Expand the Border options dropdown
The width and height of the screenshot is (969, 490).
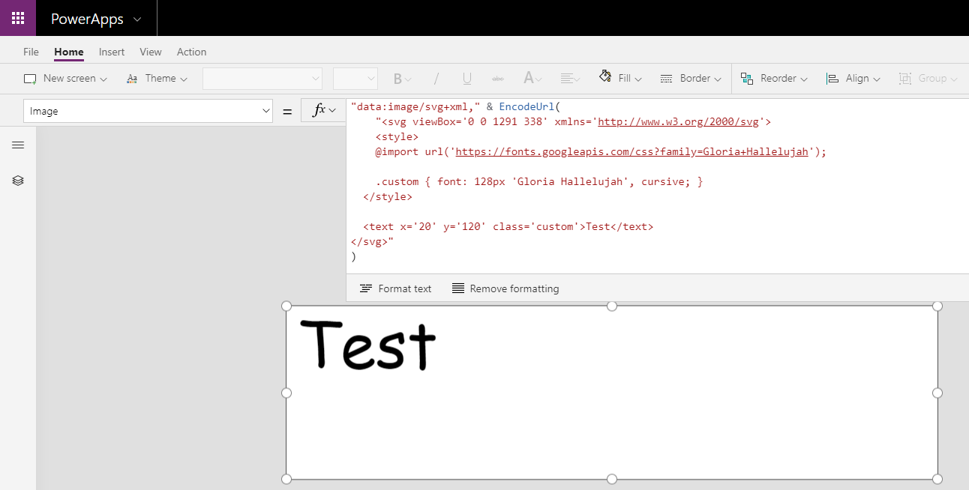point(690,78)
